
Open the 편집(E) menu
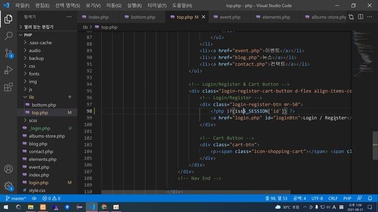[42, 5]
